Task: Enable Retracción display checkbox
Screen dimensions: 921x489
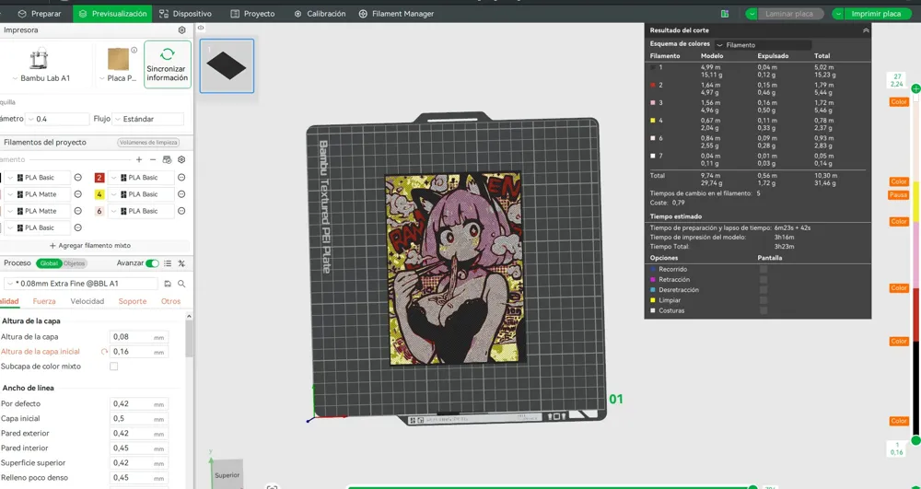Action: point(763,279)
